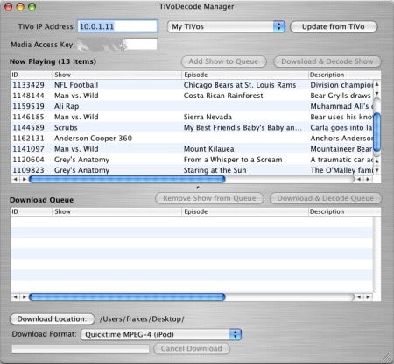Click the Media Access Key field
Image resolution: width=394 pixels, height=364 pixels.
click(117, 45)
